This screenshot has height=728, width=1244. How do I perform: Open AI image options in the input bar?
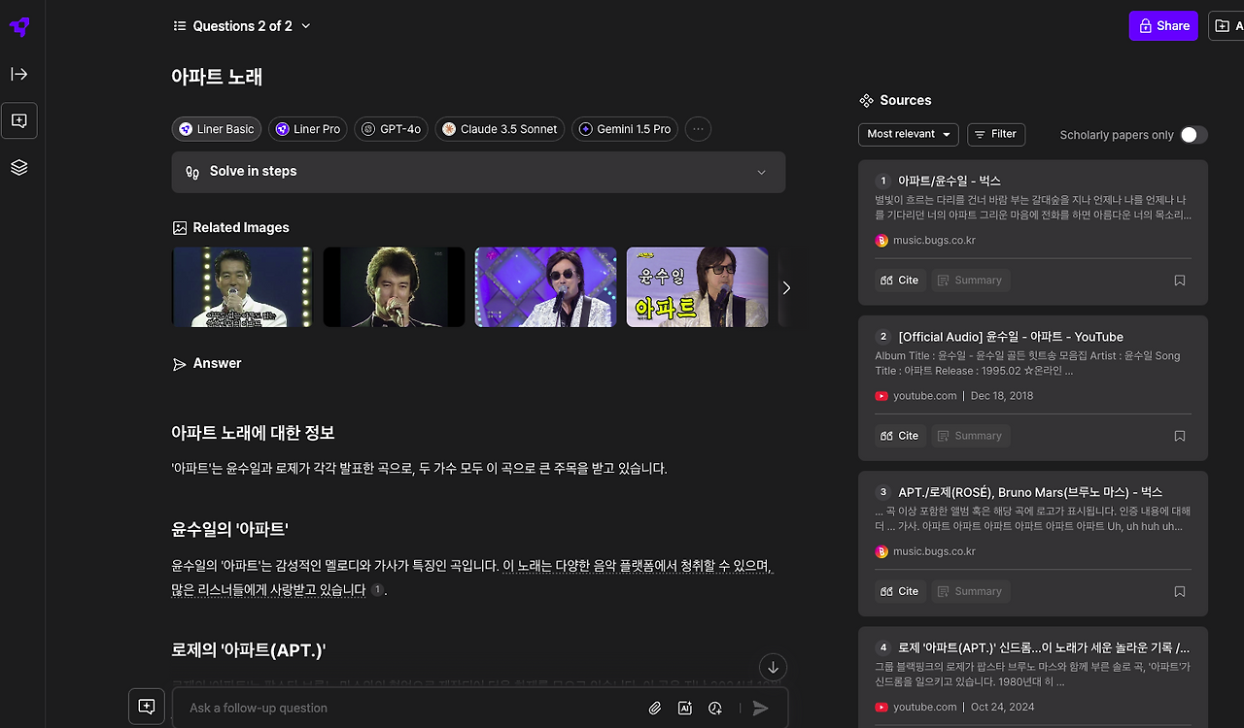click(684, 708)
